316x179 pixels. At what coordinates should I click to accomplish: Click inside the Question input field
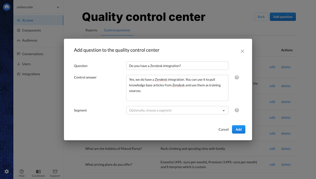pos(177,66)
